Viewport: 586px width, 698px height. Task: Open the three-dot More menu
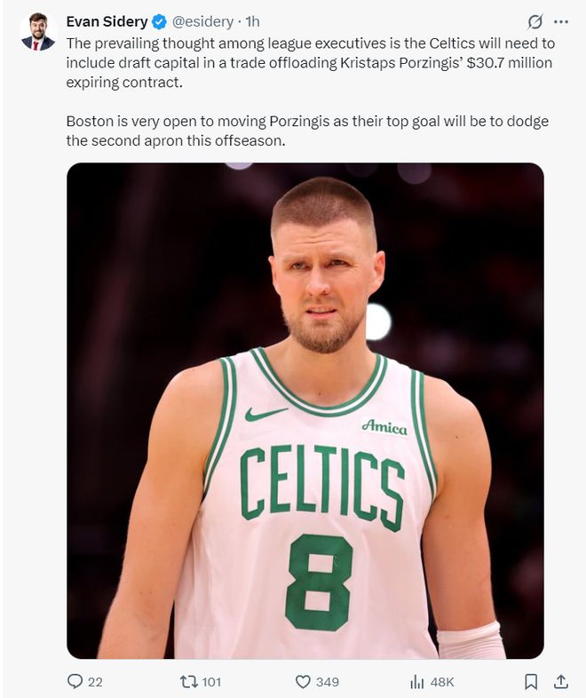[x=560, y=22]
